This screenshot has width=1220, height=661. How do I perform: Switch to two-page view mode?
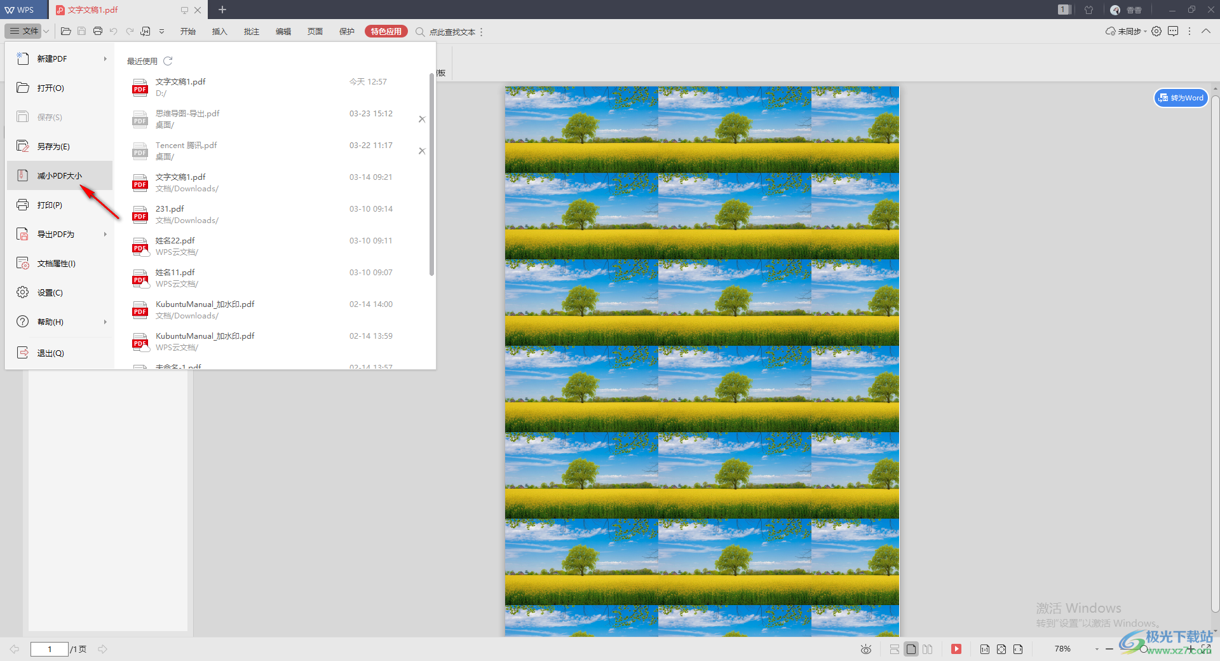pos(928,649)
